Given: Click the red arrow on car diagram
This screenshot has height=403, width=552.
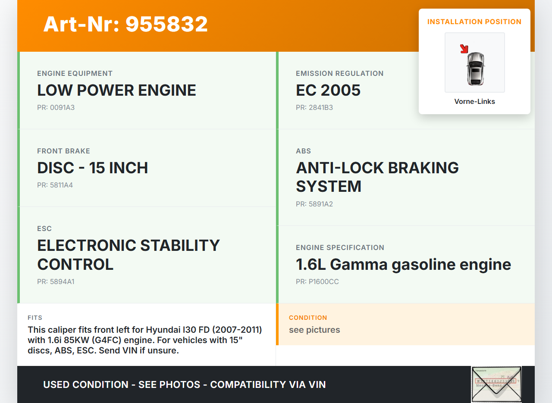Looking at the screenshot, I should (x=464, y=49).
